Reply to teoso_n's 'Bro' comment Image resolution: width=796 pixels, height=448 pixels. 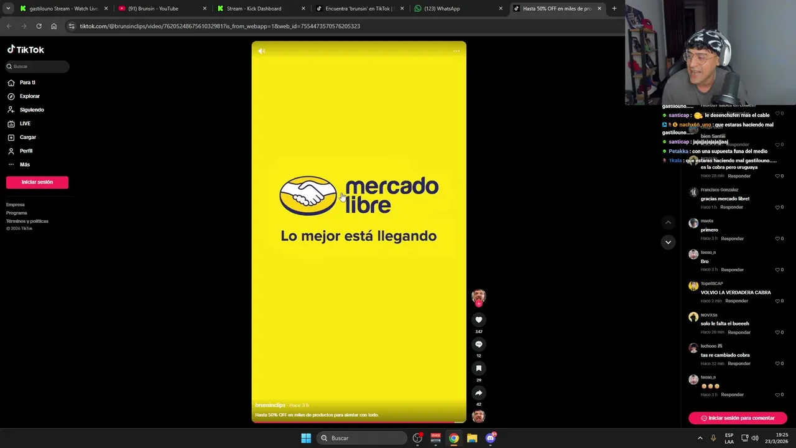click(x=732, y=269)
